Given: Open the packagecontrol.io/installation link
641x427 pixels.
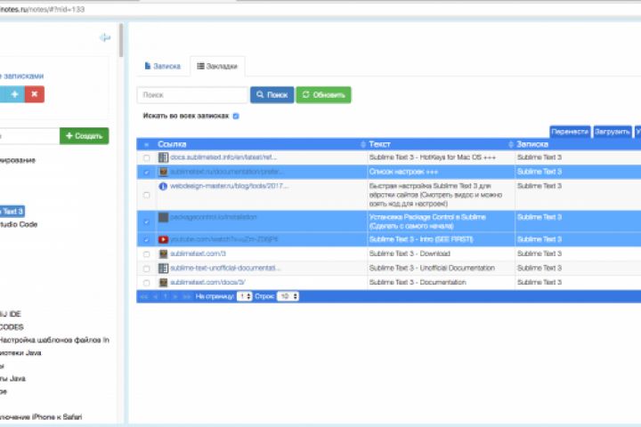Looking at the screenshot, I should (214, 217).
